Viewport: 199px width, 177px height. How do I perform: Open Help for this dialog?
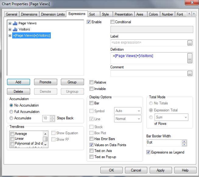pos(185,170)
